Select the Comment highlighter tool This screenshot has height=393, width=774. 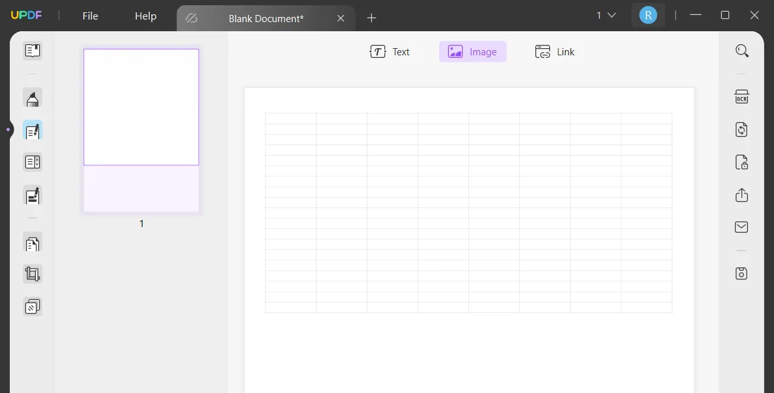click(33, 98)
